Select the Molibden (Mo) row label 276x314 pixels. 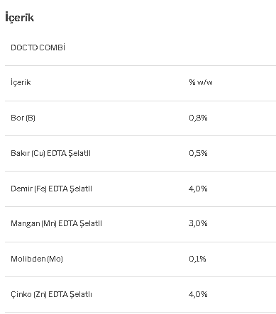[x=37, y=259]
